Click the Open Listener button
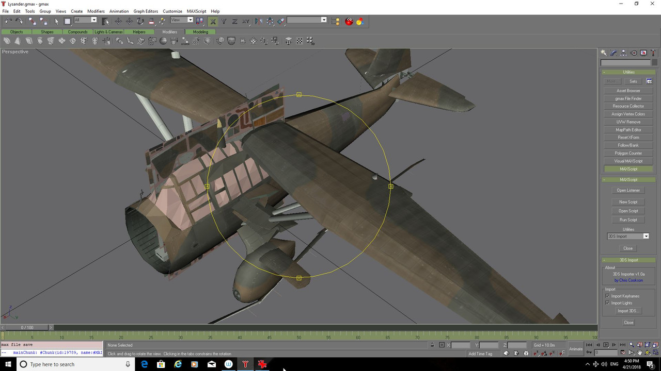The height and width of the screenshot is (371, 661). tap(628, 191)
